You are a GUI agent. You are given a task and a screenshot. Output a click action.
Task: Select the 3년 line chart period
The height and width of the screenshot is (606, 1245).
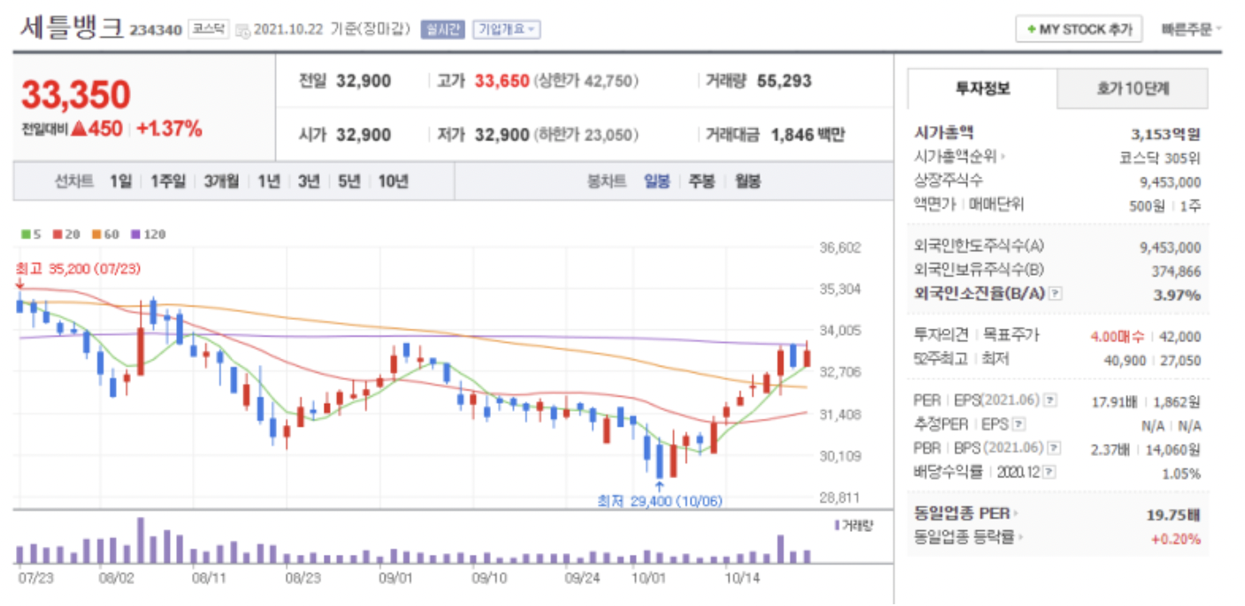pos(309,181)
